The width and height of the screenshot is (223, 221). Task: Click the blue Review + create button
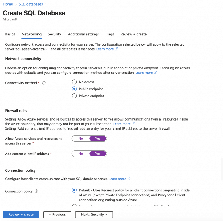click(x=21, y=215)
